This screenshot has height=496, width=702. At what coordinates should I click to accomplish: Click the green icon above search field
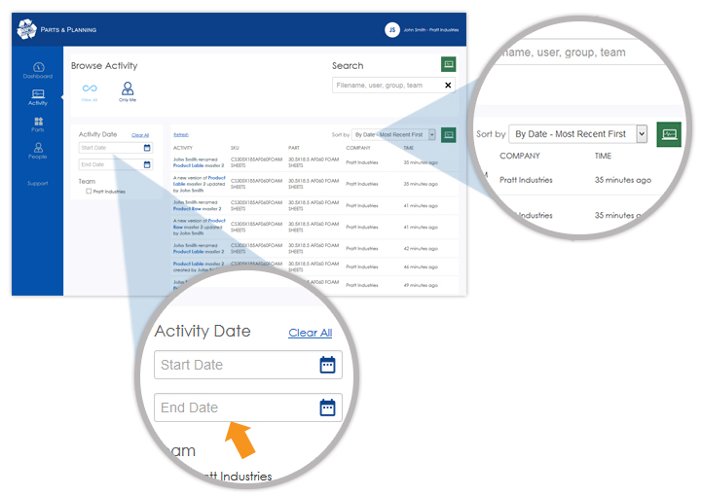coord(448,64)
